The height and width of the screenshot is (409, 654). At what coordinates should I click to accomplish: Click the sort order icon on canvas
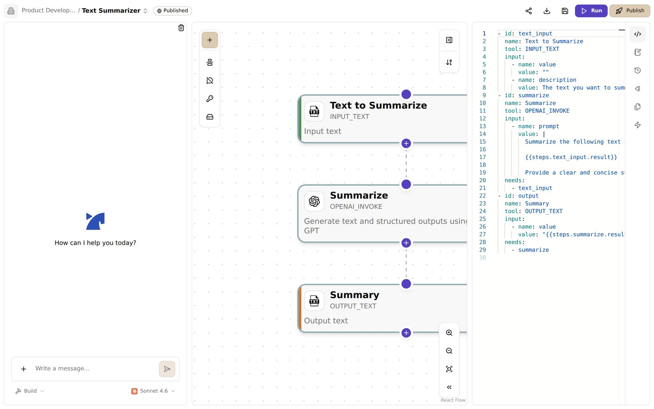click(x=449, y=62)
